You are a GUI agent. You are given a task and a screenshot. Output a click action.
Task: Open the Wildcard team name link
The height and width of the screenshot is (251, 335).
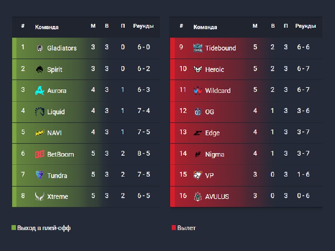pos(218,90)
